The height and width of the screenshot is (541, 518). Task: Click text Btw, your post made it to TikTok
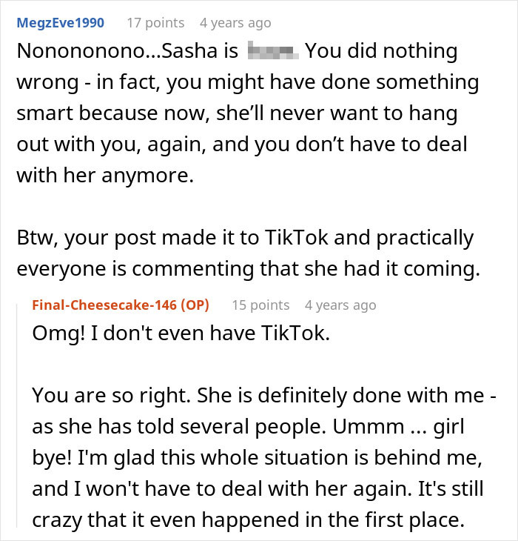[x=172, y=238]
